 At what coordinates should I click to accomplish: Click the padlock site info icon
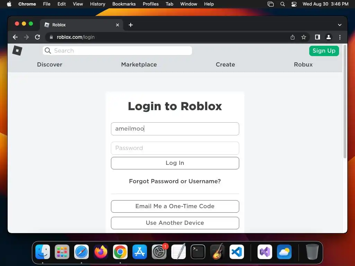click(x=51, y=37)
